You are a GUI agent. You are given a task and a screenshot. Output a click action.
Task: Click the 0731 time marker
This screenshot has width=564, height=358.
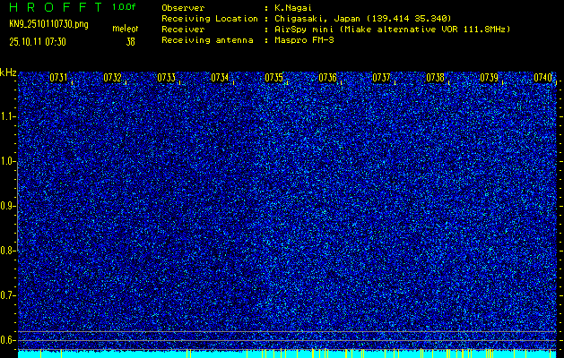pos(58,78)
